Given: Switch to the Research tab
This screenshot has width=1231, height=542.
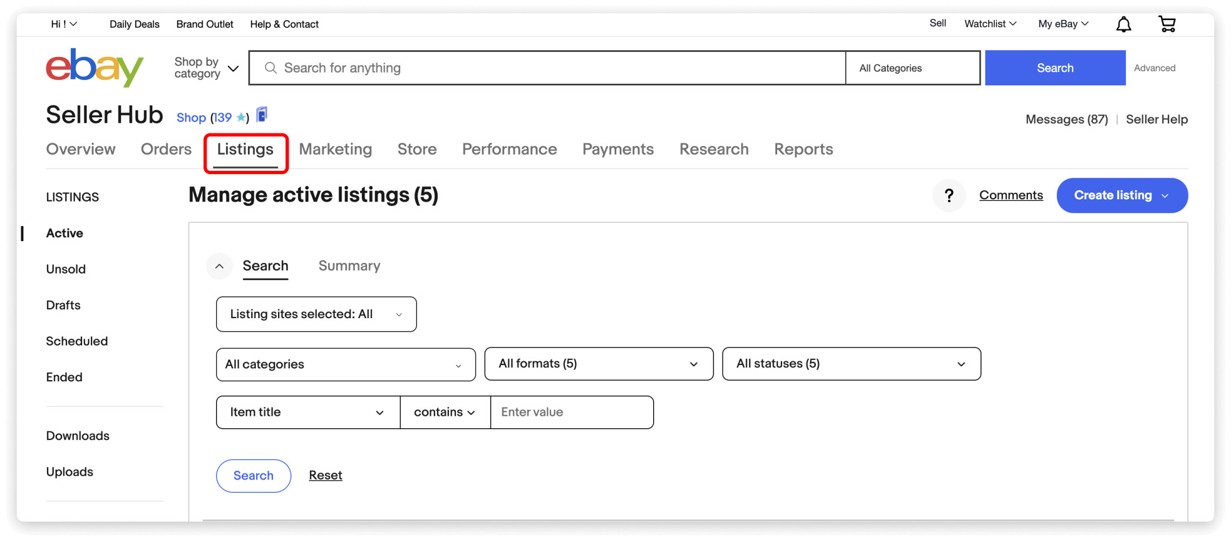Looking at the screenshot, I should [714, 149].
